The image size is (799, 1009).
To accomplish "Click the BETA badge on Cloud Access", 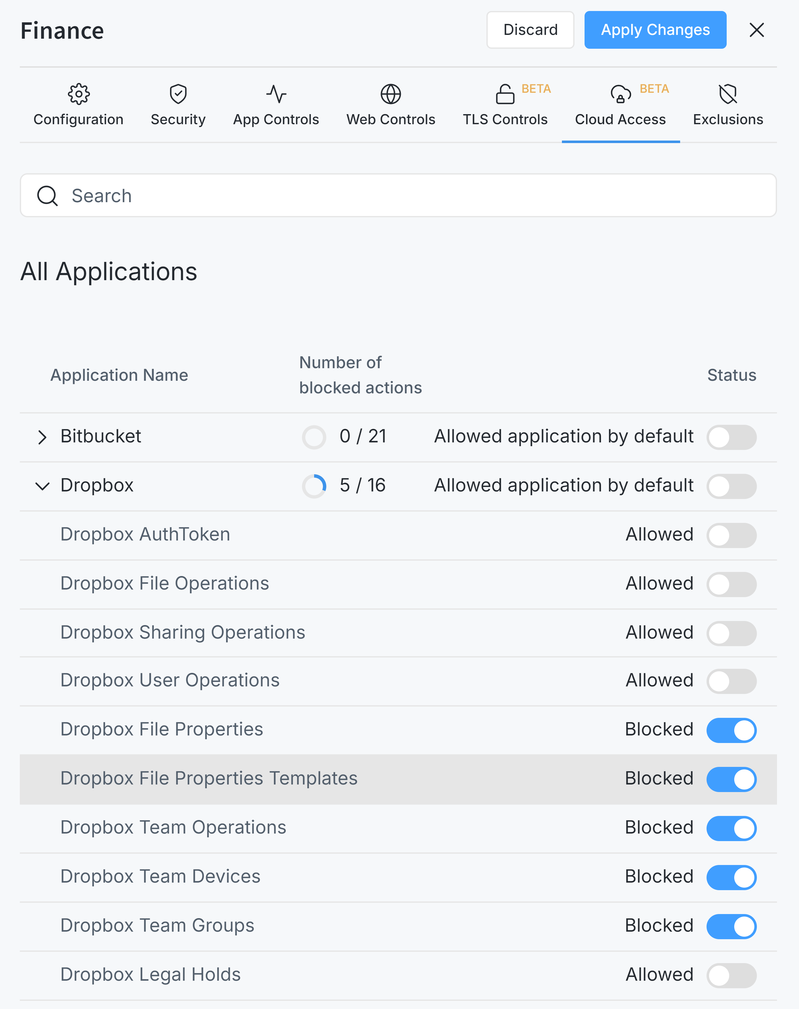I will coord(654,89).
